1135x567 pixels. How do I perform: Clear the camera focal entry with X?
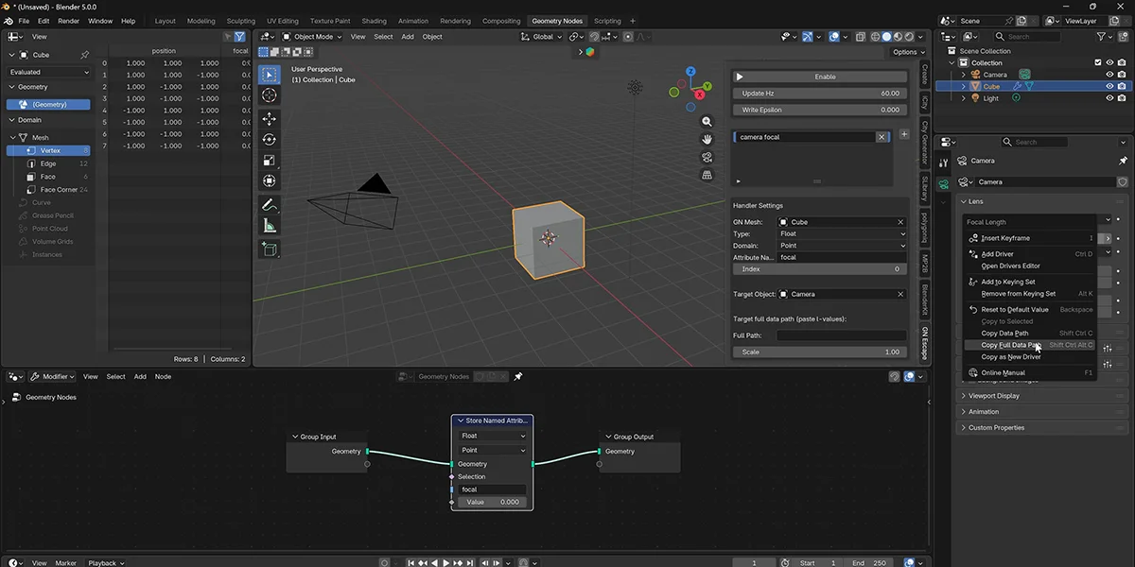pyautogui.click(x=882, y=137)
